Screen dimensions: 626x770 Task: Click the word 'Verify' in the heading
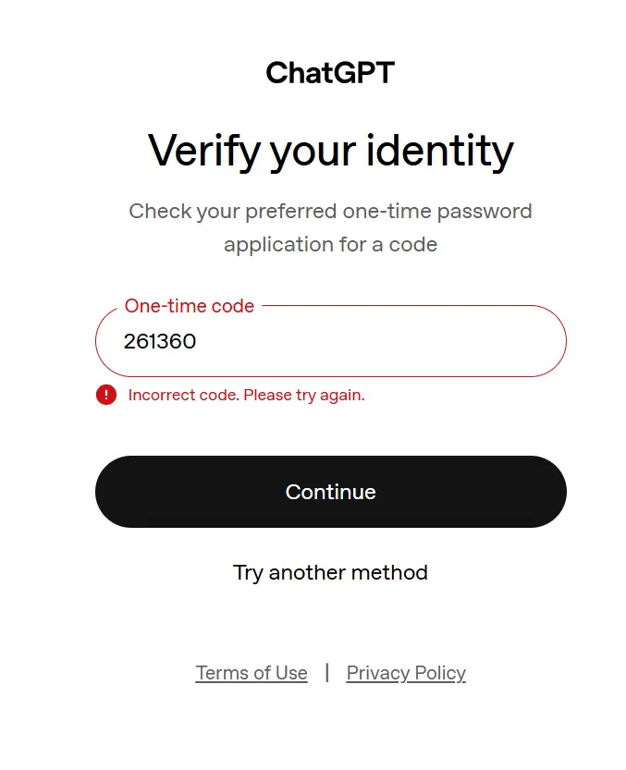[x=204, y=151]
